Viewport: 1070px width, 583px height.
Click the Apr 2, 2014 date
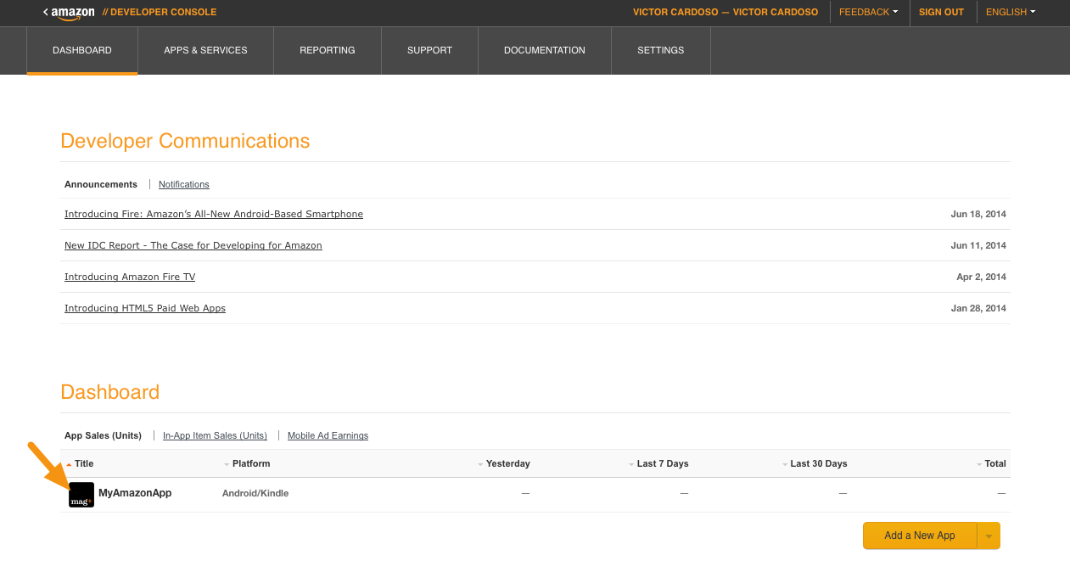981,277
